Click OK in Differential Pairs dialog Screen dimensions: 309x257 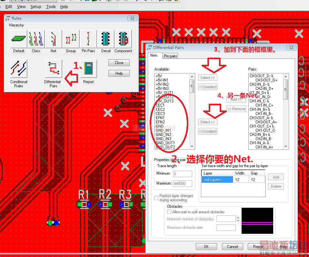206,247
